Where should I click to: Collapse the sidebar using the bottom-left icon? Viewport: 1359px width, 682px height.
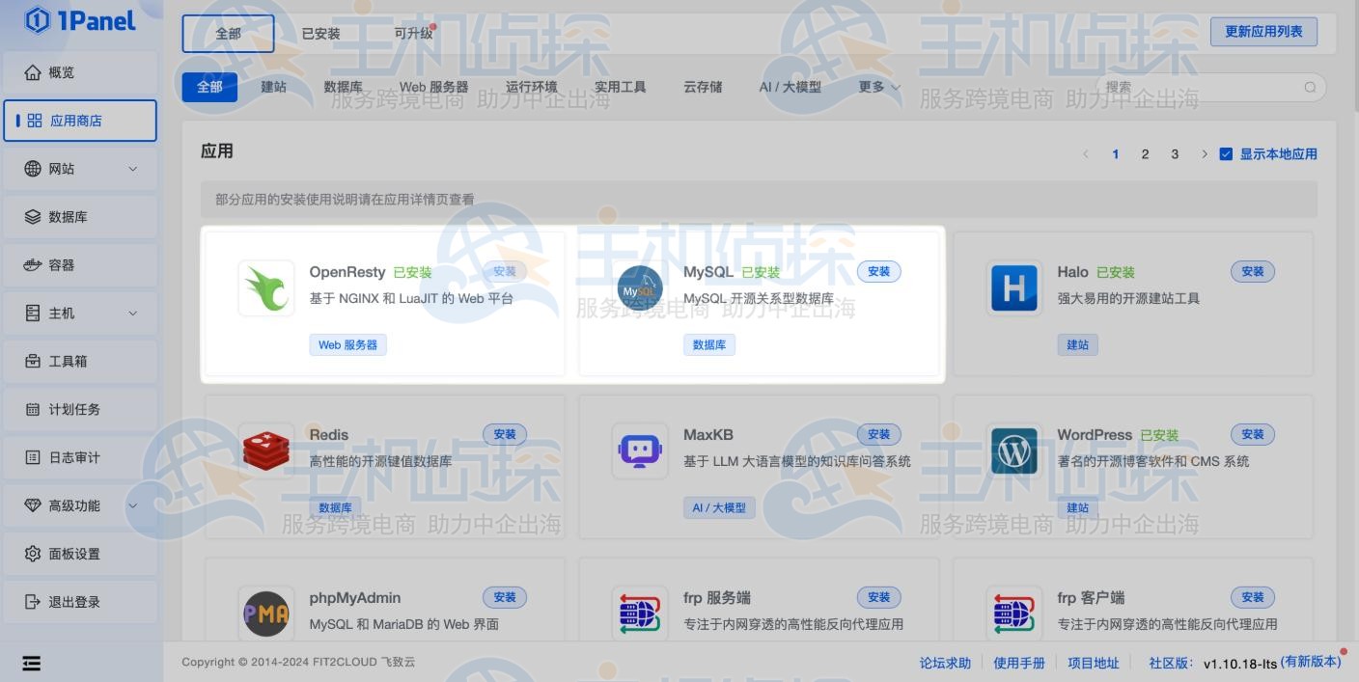click(32, 663)
